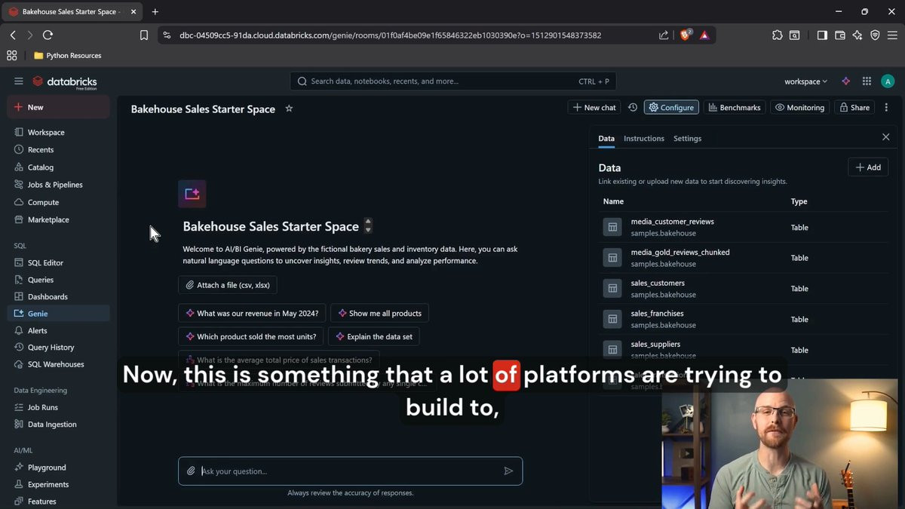
Task: Click the Explain the data set suggestion
Action: coord(374,336)
